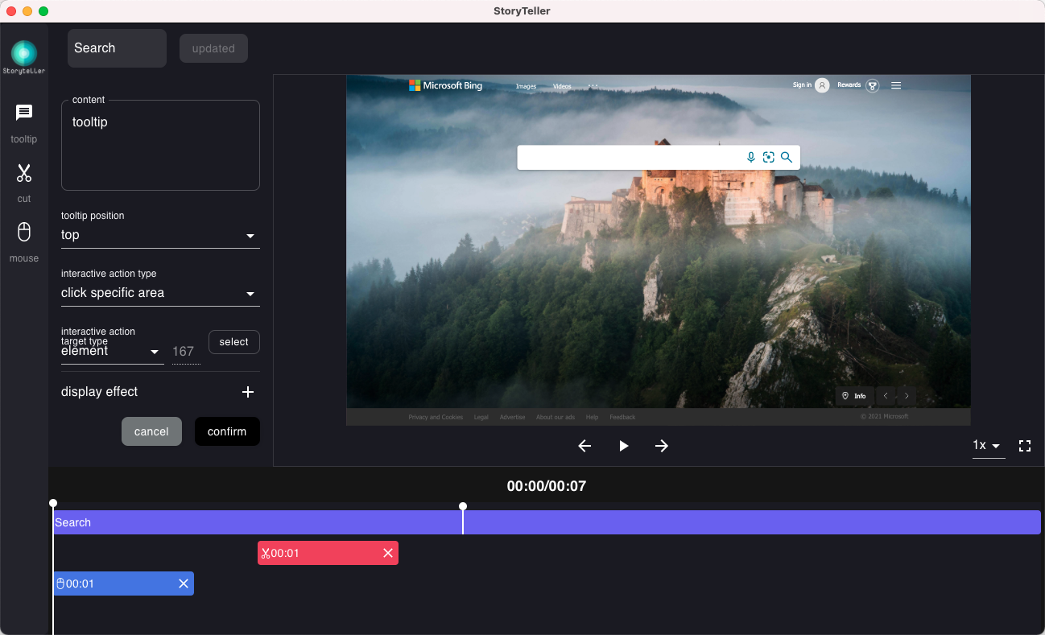The image size is (1045, 635).
Task: Open interactive action type dropdown
Action: point(160,293)
